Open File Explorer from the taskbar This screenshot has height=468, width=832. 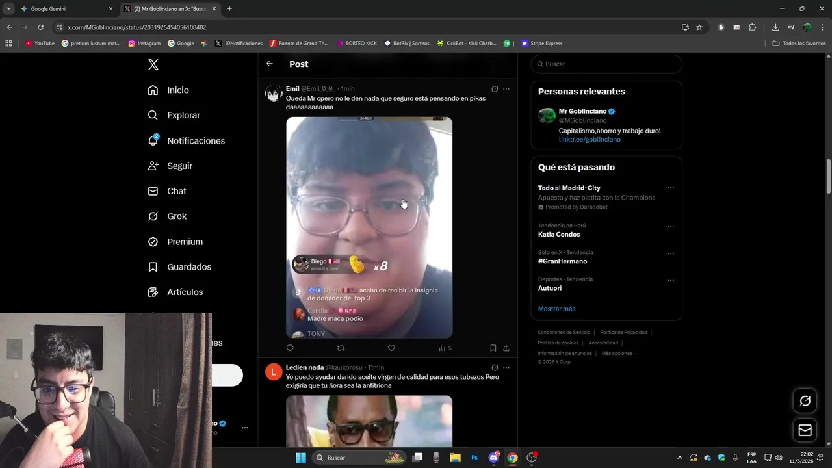455,458
